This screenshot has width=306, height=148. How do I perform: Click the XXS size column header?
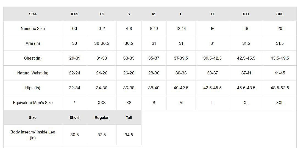coord(74,14)
